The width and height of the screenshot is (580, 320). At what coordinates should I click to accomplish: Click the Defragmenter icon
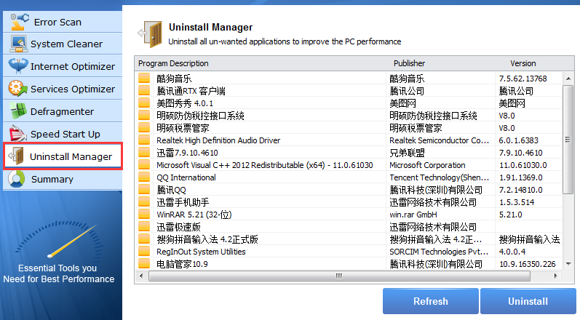(18, 111)
